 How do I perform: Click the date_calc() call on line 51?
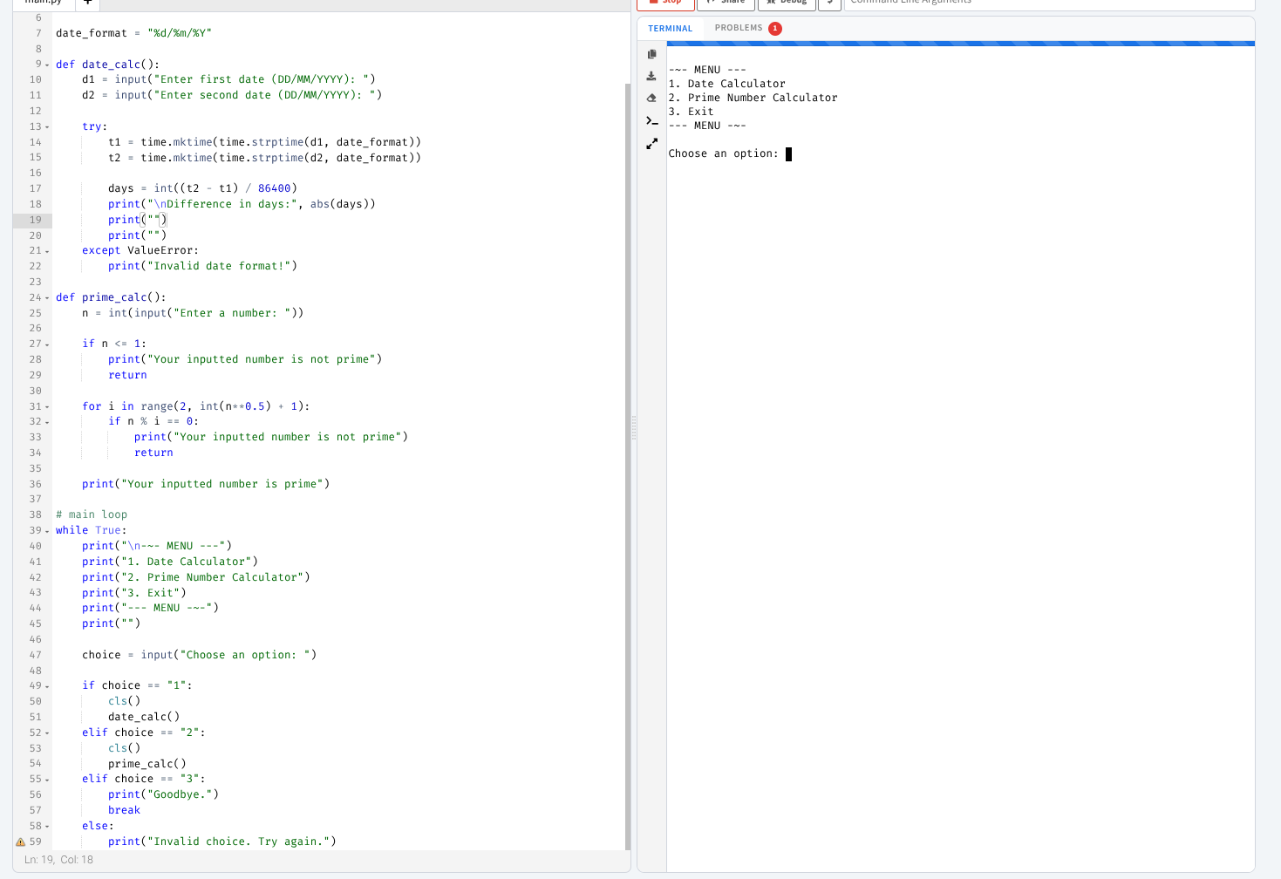coord(144,717)
